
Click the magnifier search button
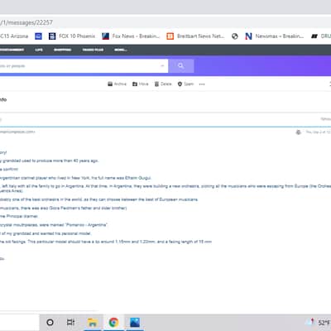pos(181,65)
